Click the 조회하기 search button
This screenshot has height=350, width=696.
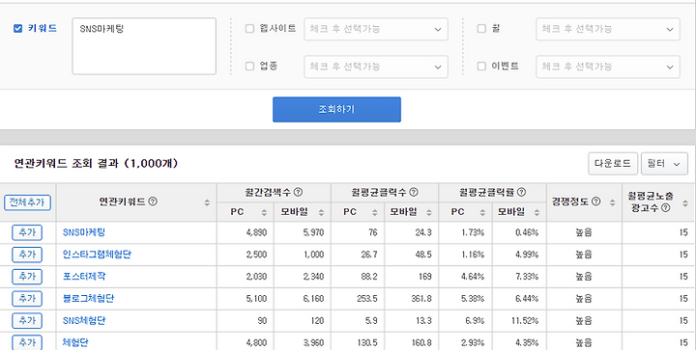pyautogui.click(x=336, y=109)
